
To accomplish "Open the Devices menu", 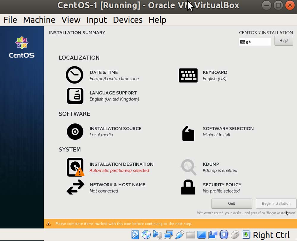I will [x=128, y=20].
